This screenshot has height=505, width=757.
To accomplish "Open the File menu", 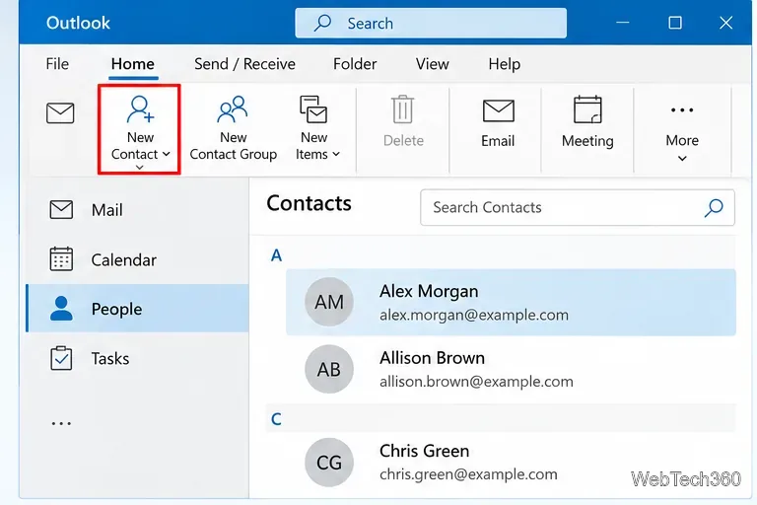I will pyautogui.click(x=57, y=64).
